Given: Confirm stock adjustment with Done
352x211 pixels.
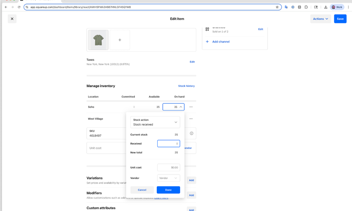Looking at the screenshot, I should (x=168, y=190).
